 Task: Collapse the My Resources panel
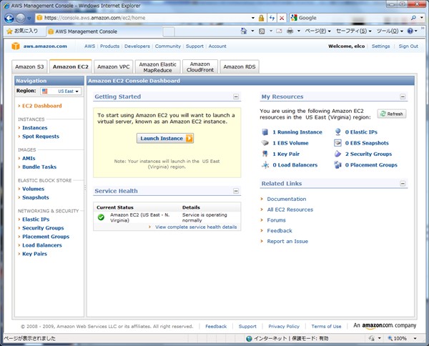(x=403, y=97)
